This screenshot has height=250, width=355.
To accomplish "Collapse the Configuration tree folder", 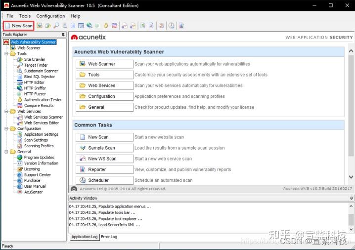I will pyautogui.click(x=6, y=128).
